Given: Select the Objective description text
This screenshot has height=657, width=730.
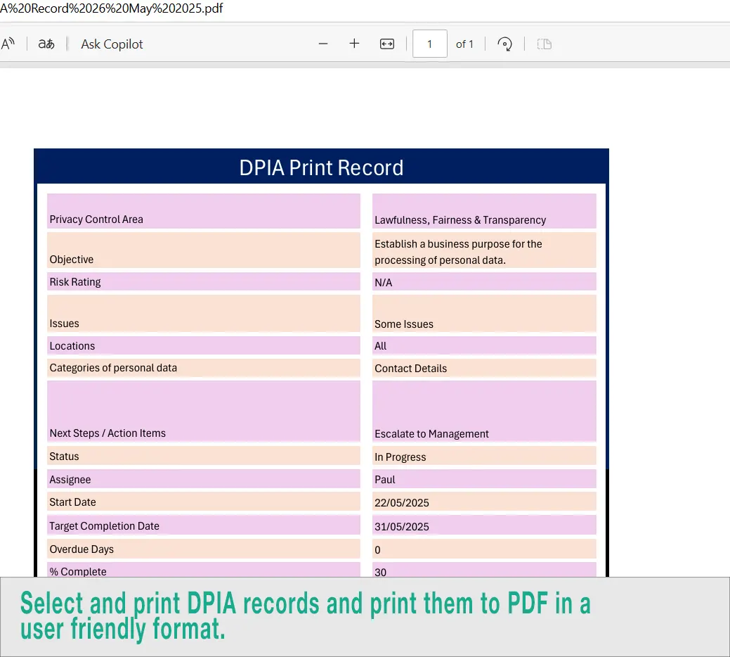Looking at the screenshot, I should [484, 251].
